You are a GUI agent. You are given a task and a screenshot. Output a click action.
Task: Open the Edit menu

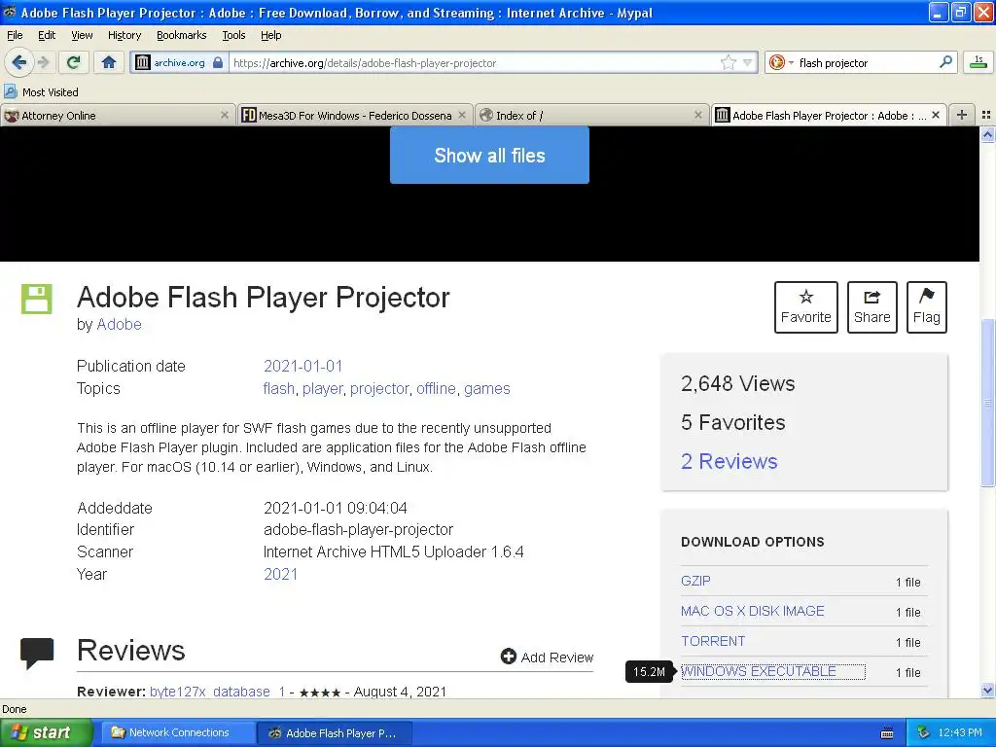coord(47,35)
